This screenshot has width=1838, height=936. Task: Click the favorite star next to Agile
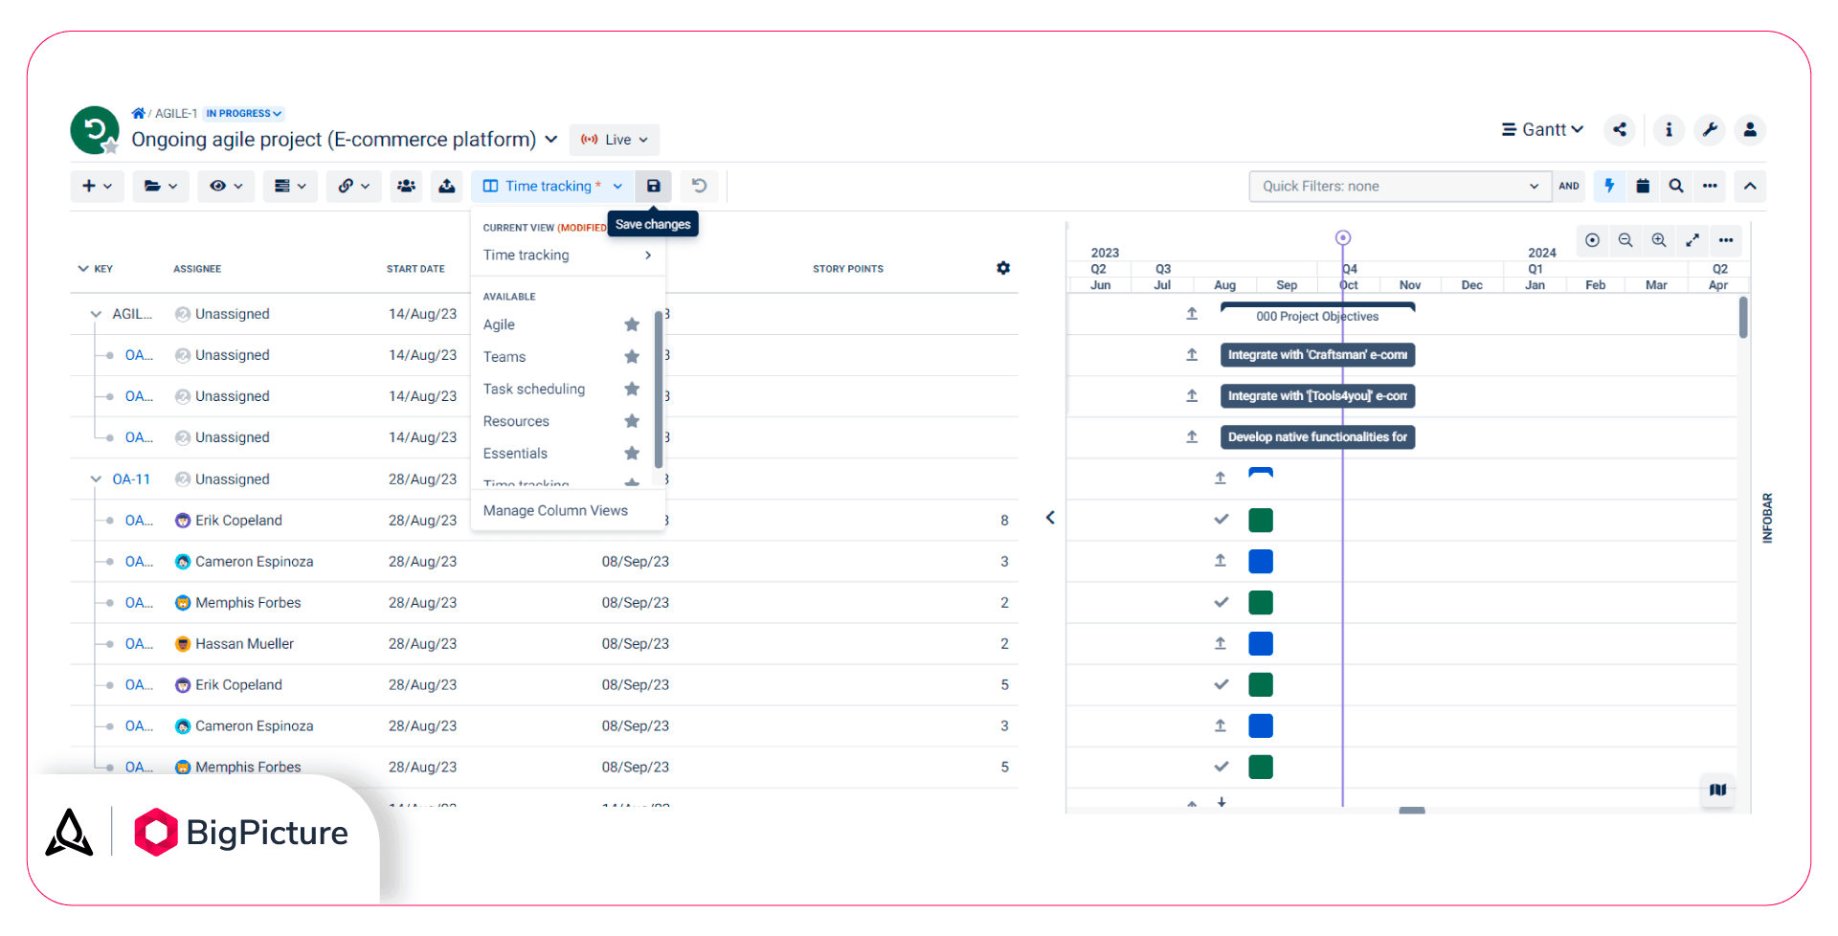(632, 324)
